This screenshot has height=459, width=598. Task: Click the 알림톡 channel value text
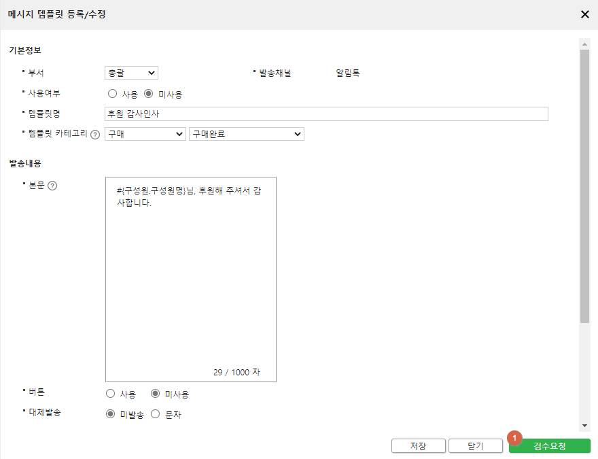click(347, 73)
